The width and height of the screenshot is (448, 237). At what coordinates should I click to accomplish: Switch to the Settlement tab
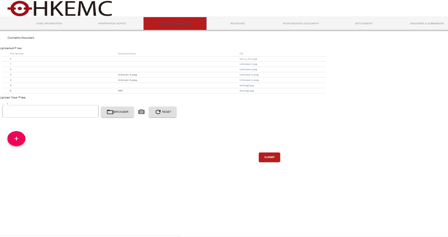[364, 23]
